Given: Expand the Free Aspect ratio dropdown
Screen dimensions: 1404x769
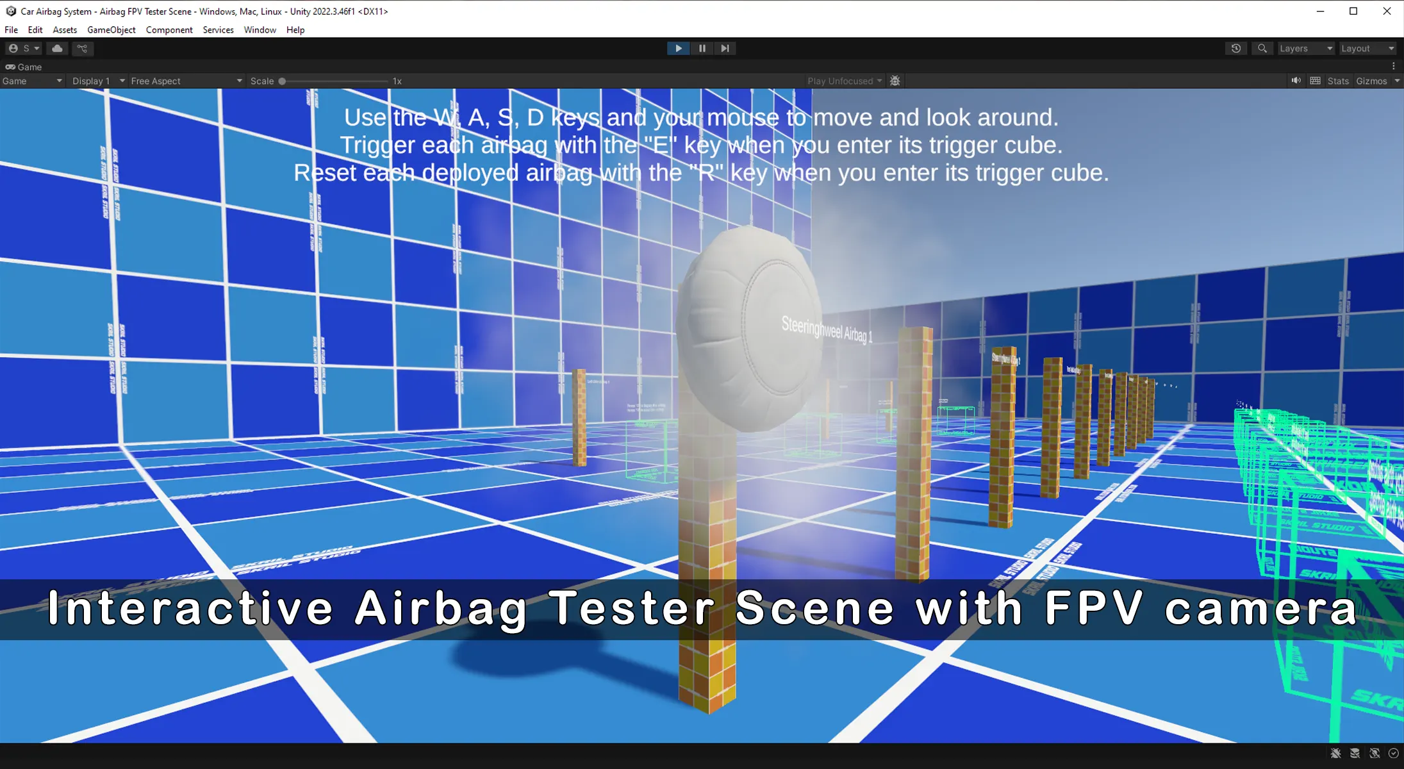Looking at the screenshot, I should click(x=186, y=81).
